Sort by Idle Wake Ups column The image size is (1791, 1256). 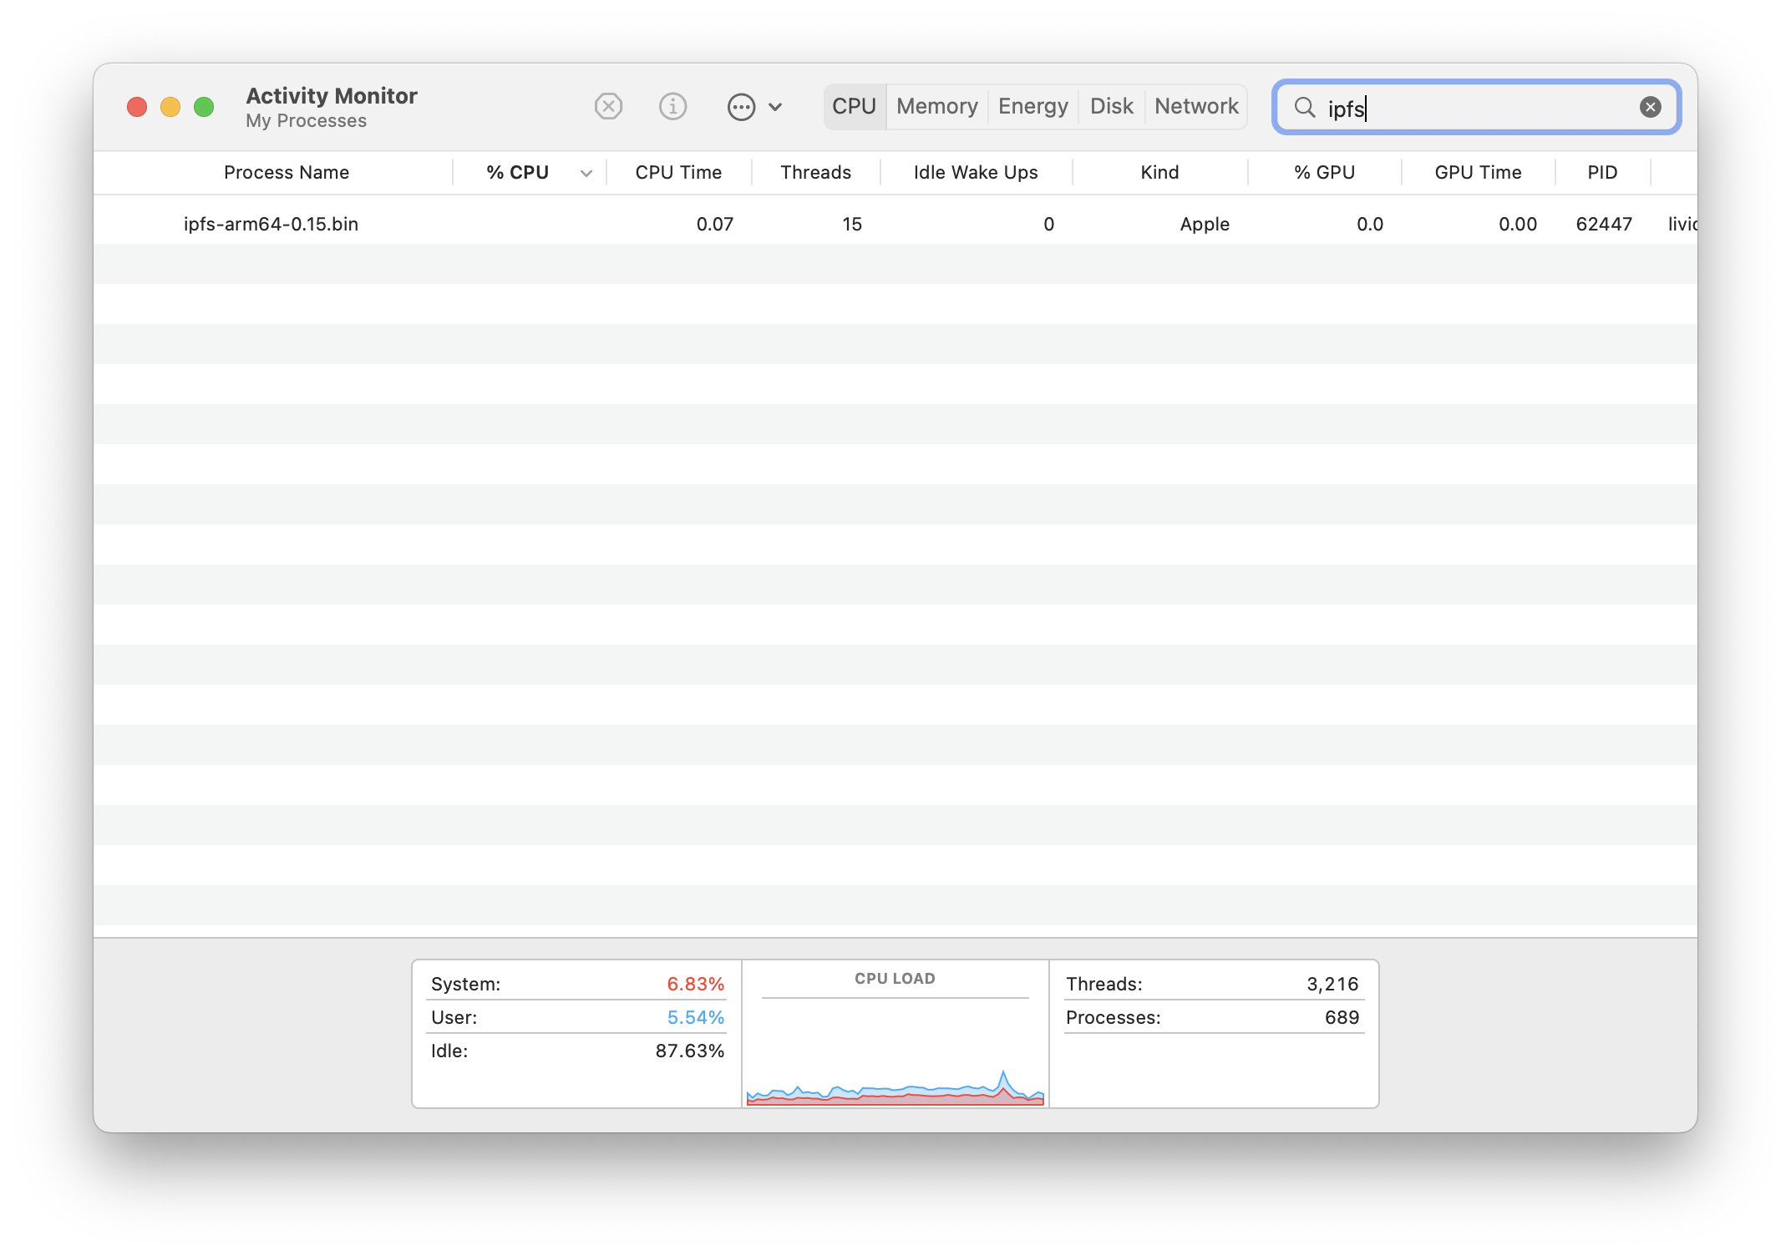(x=975, y=173)
